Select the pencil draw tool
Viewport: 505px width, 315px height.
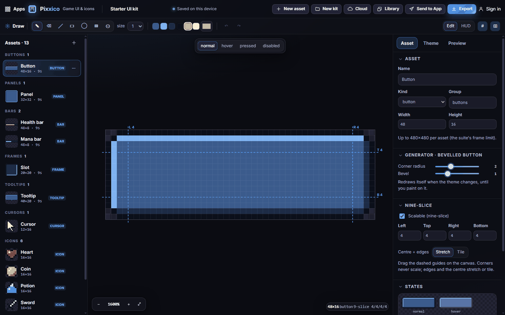click(x=37, y=26)
